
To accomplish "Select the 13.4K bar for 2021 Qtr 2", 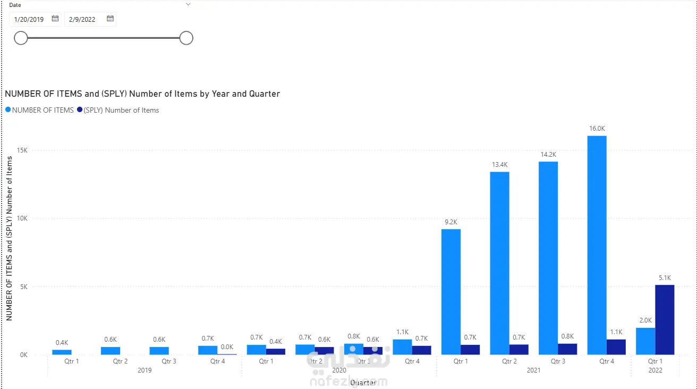I will 499,263.
